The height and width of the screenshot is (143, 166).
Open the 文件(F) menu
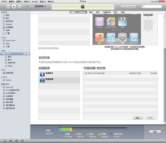[x=4, y=2]
